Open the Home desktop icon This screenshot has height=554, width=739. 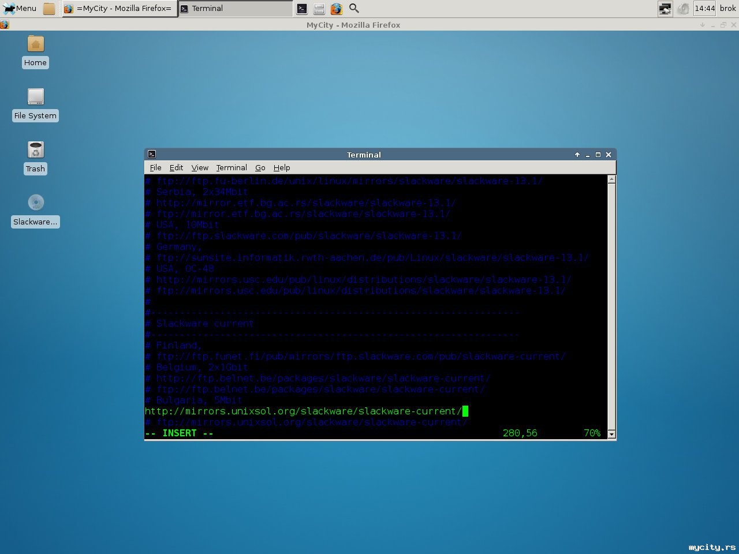(x=35, y=51)
